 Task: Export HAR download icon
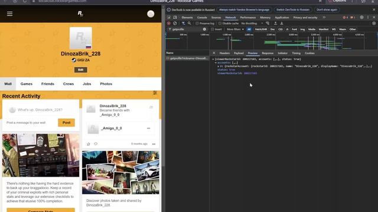coord(281,24)
